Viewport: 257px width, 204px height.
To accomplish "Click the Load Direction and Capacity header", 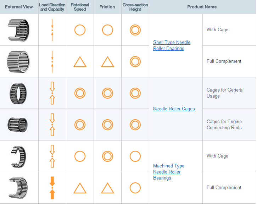I will click(x=52, y=7).
